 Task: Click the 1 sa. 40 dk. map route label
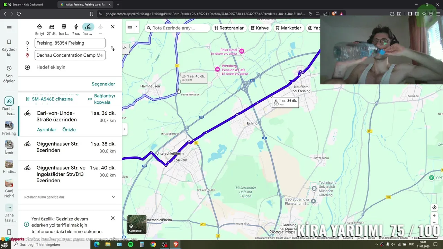point(193,78)
